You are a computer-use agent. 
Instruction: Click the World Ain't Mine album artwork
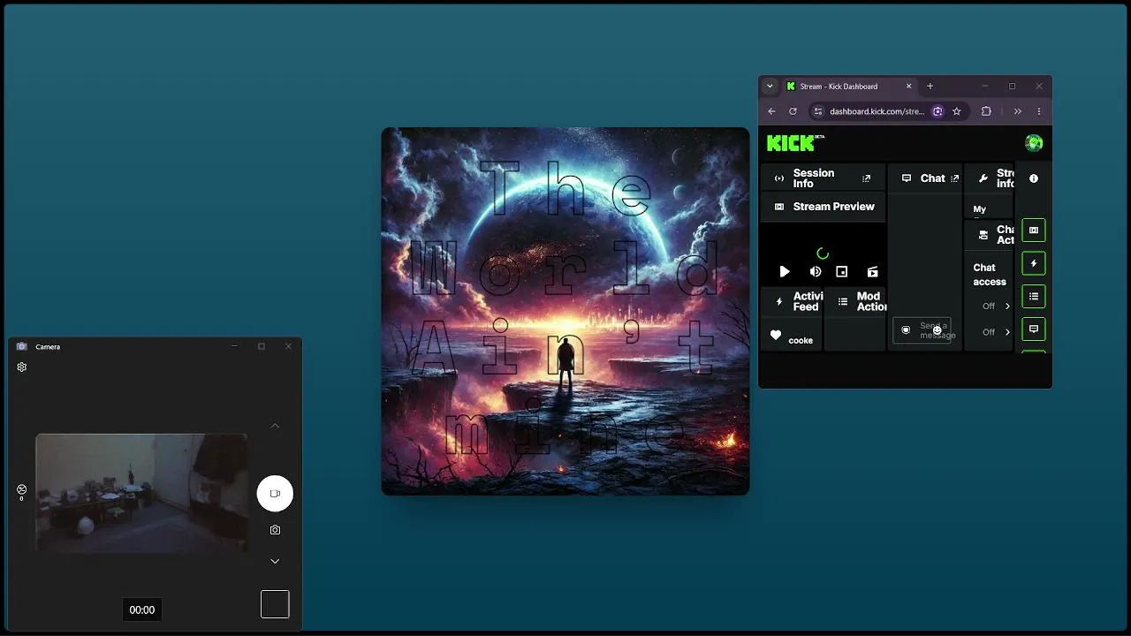[565, 311]
